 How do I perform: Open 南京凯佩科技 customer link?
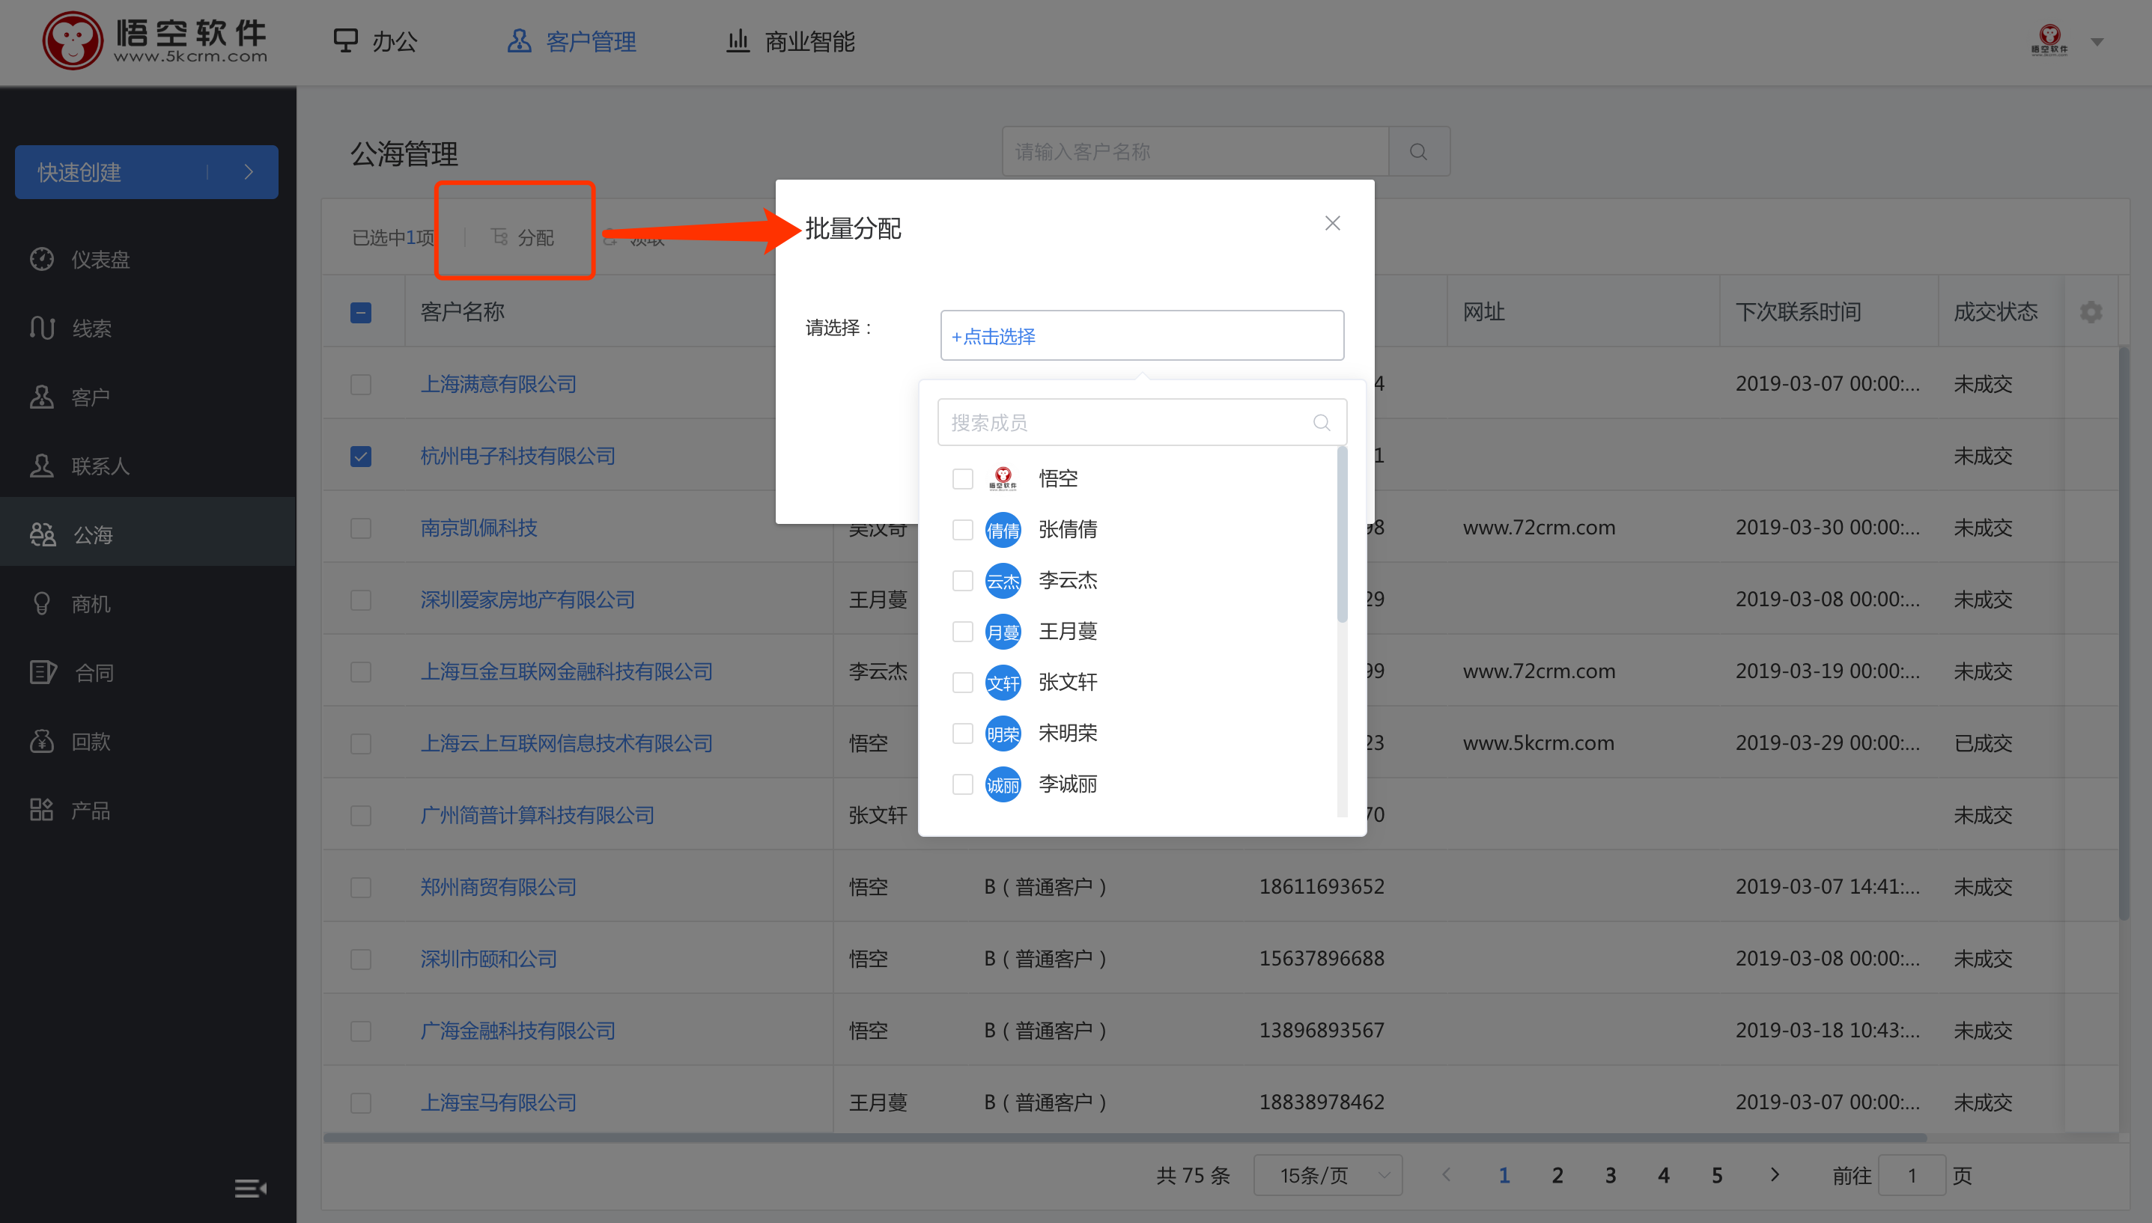click(x=478, y=528)
